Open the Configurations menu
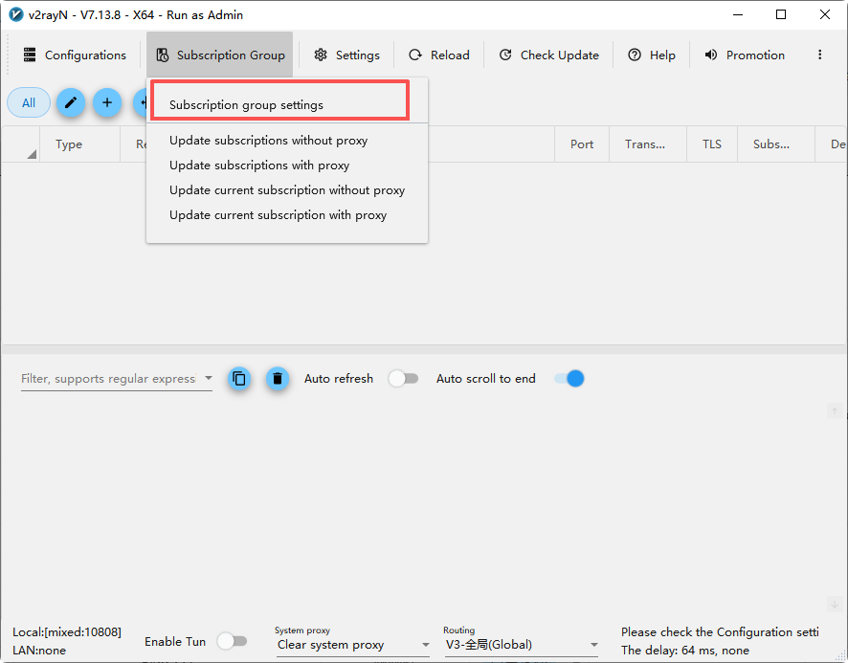The width and height of the screenshot is (848, 663). tap(75, 55)
